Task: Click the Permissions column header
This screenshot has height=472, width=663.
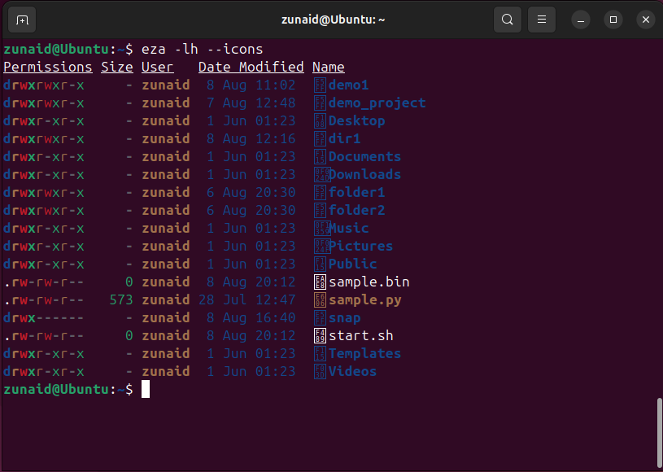Action: click(47, 67)
